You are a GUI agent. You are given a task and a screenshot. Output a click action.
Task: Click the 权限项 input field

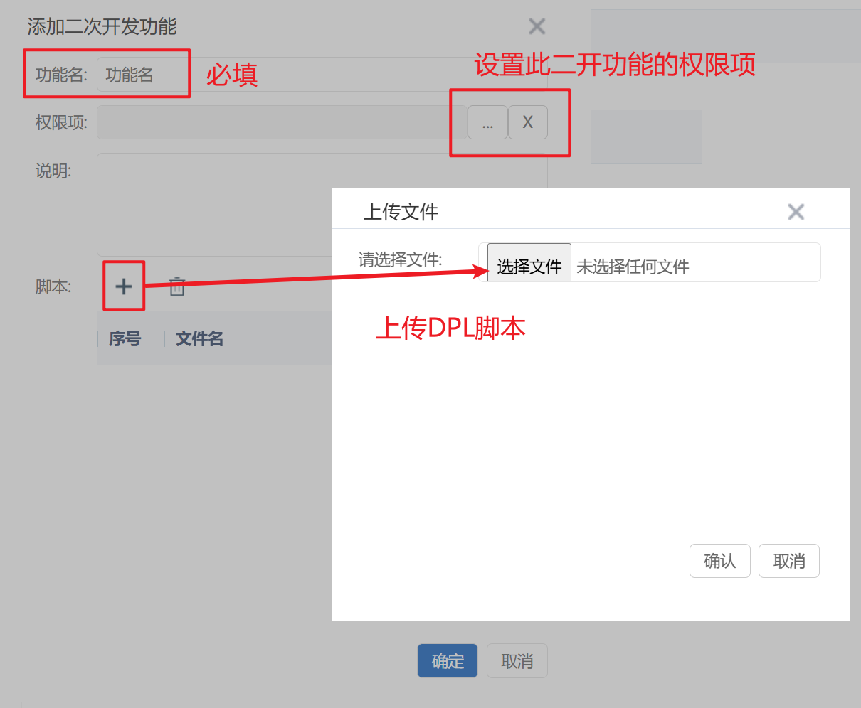pos(282,122)
